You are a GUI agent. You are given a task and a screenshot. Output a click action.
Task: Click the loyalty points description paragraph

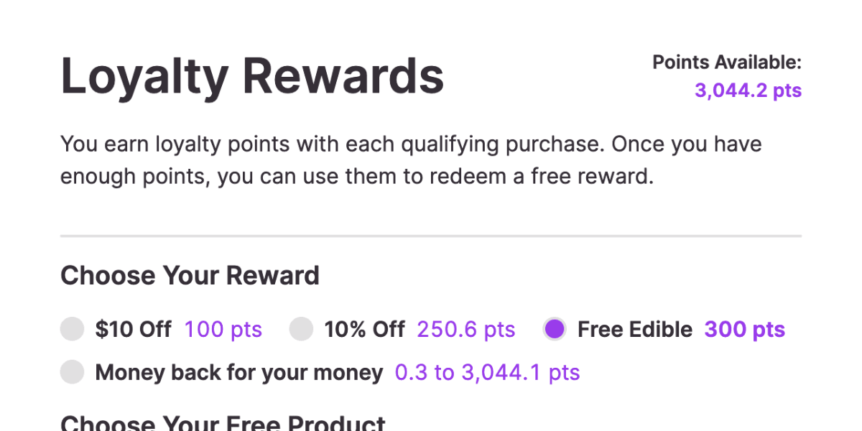click(x=411, y=159)
